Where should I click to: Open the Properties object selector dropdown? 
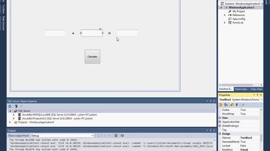262,100
